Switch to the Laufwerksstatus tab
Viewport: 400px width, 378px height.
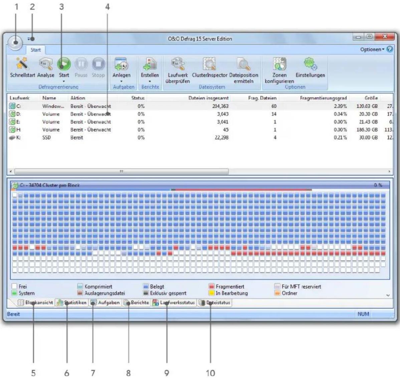174,303
